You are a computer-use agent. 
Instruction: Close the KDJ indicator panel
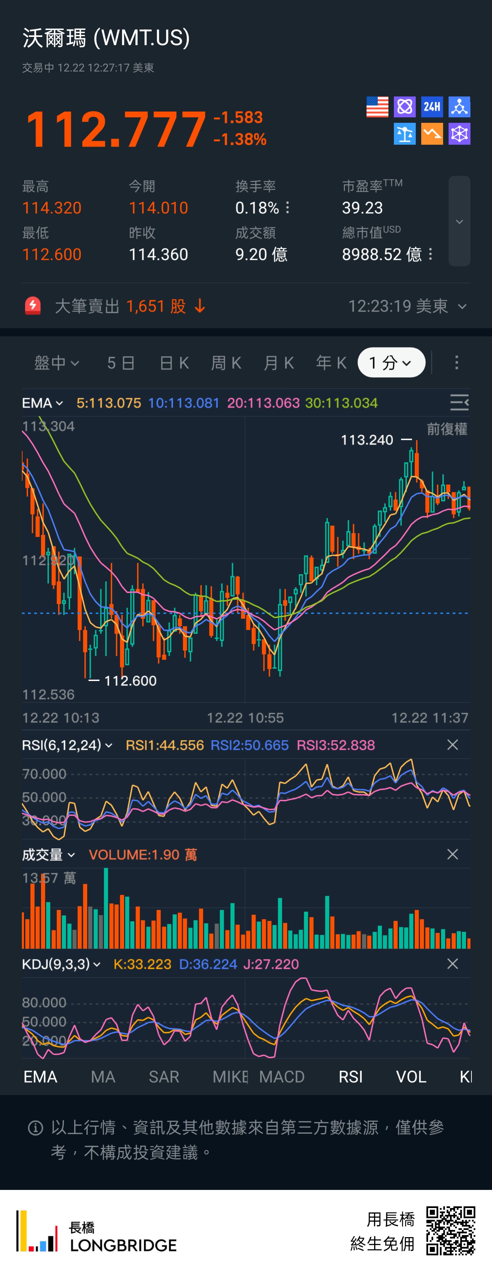pyautogui.click(x=452, y=964)
